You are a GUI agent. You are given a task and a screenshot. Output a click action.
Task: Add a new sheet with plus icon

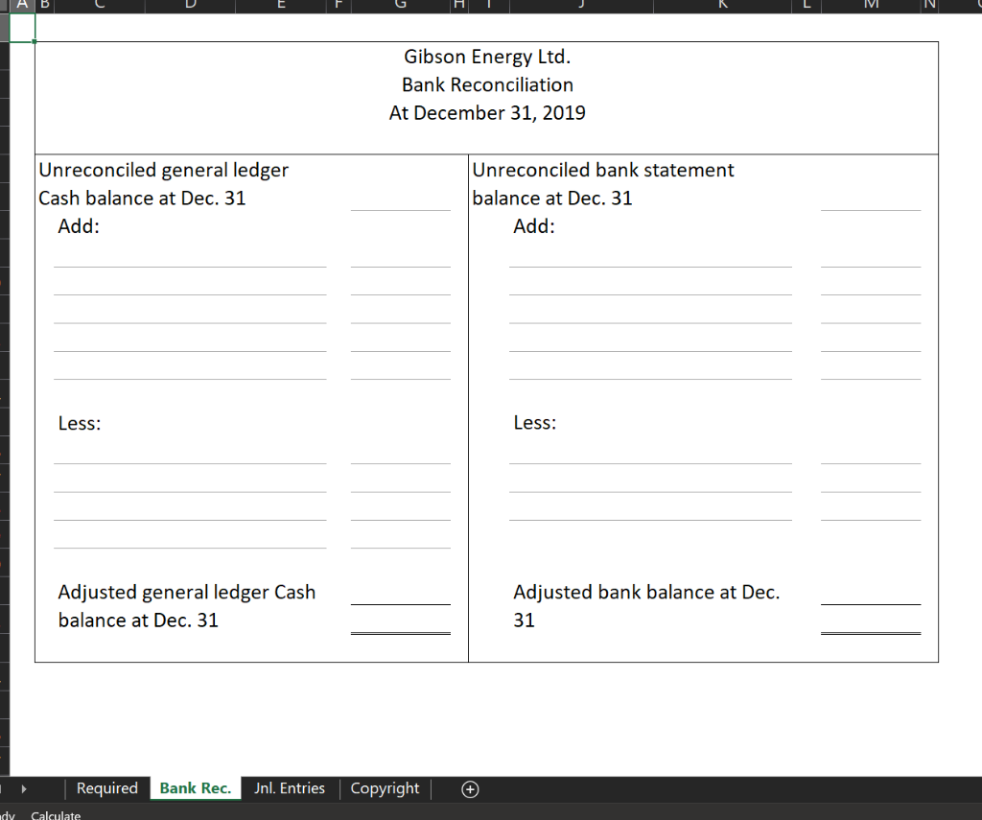pos(470,789)
